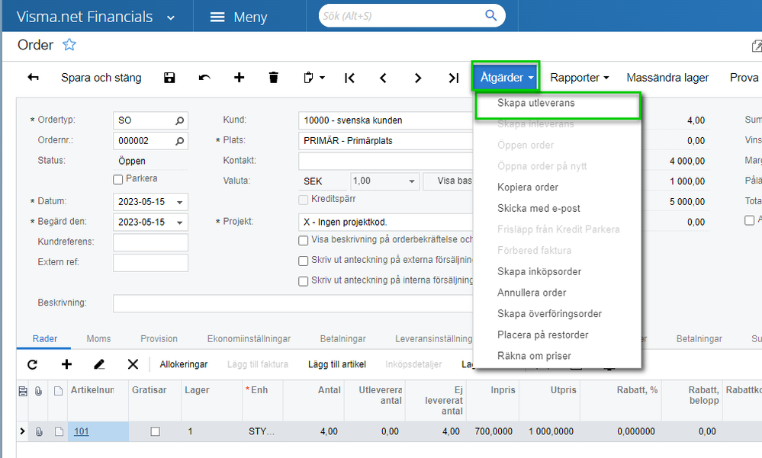Click the Beskrivning input field
The height and width of the screenshot is (458, 762).
pos(293,303)
